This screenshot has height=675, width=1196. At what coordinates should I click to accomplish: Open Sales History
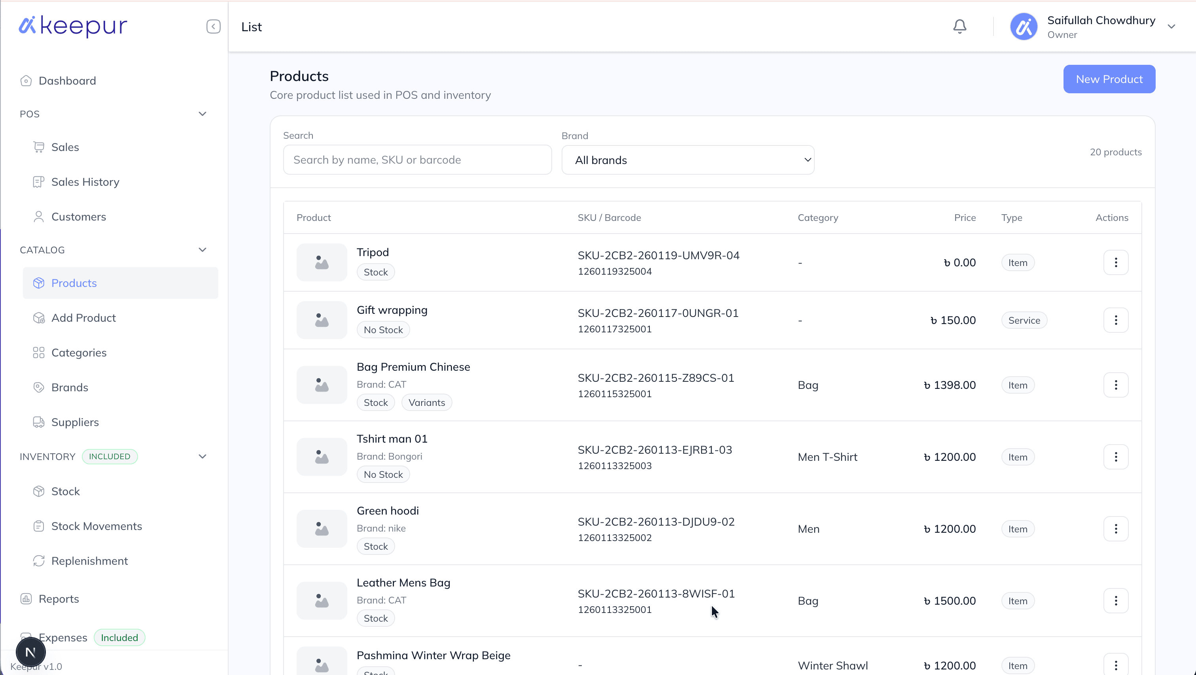(x=85, y=182)
